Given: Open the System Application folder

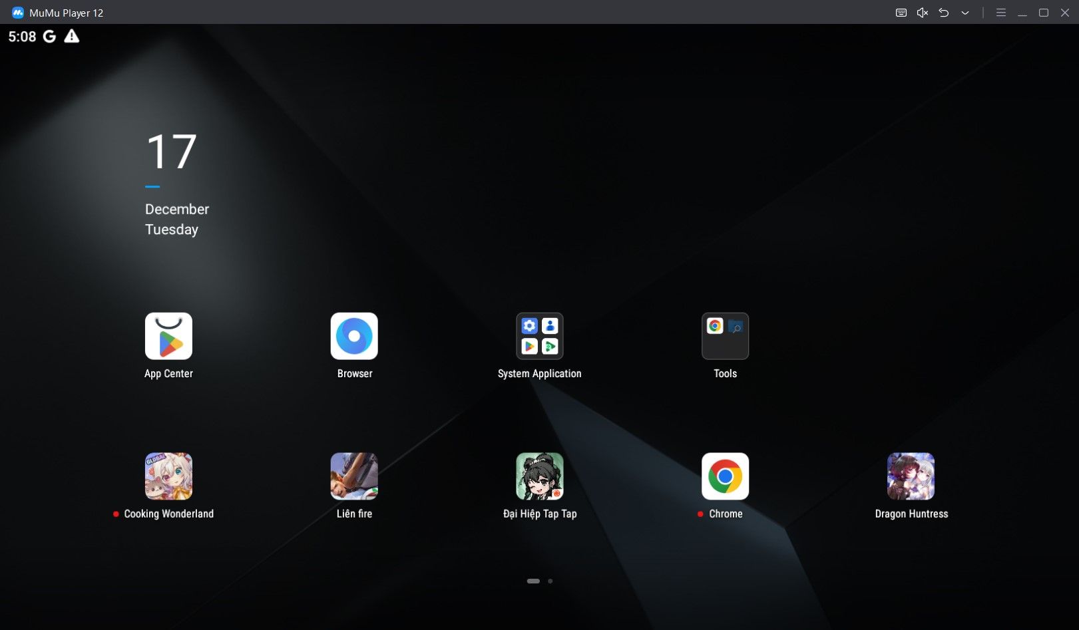Looking at the screenshot, I should pos(540,336).
